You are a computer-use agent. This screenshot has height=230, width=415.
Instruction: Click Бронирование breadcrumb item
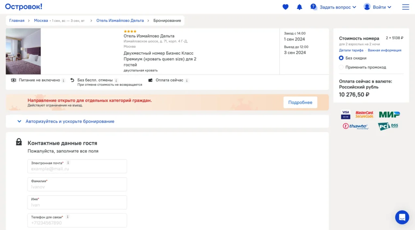[x=167, y=20]
